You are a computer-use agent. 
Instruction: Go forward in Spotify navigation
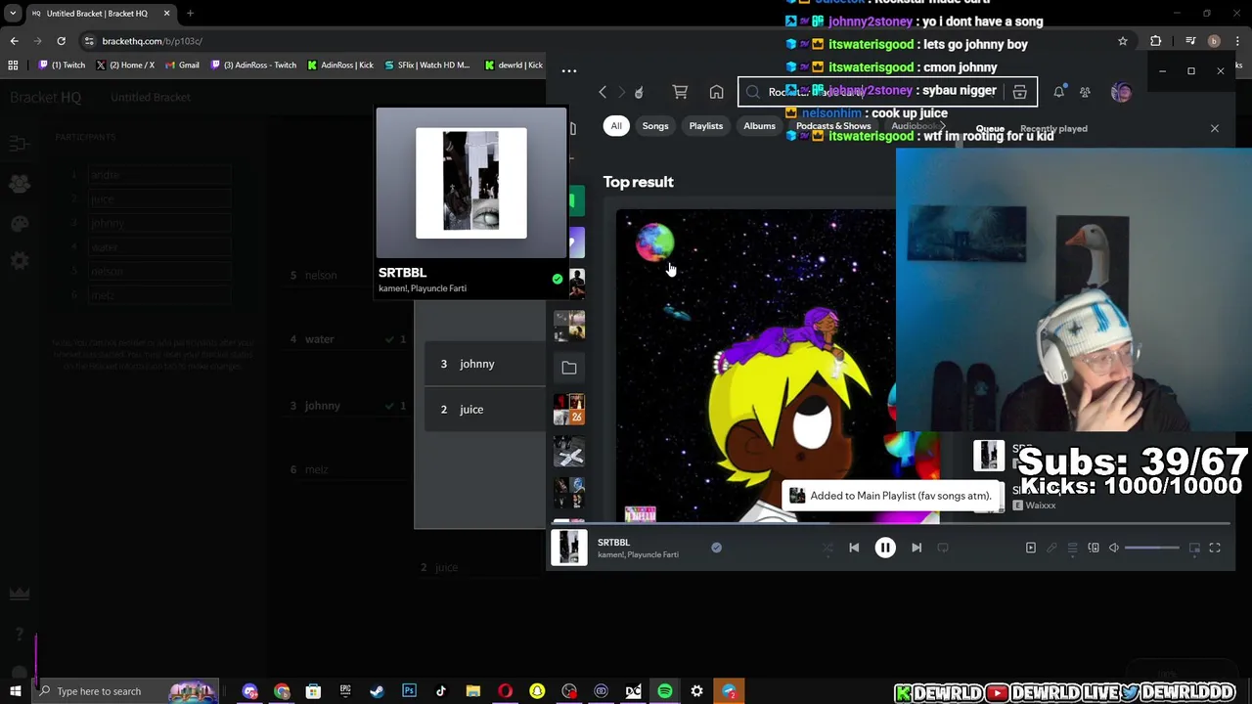pos(621,92)
